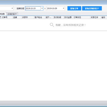The height and width of the screenshot is (107, 107).
Task: Sort by the 客户姓名 column header
Action: click(x=40, y=18)
